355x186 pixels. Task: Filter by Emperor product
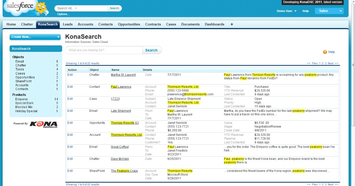point(21,99)
